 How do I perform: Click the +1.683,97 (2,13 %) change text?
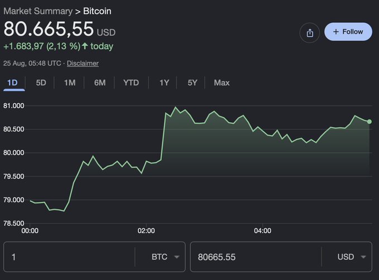click(41, 46)
